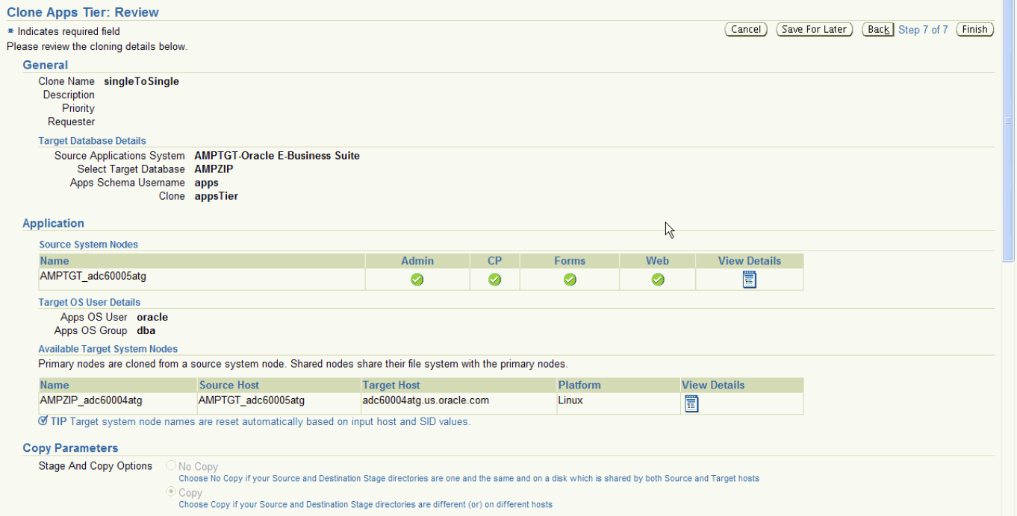Image resolution: width=1017 pixels, height=516 pixels.
Task: Click the Apps OS User value oracle
Action: coord(152,317)
